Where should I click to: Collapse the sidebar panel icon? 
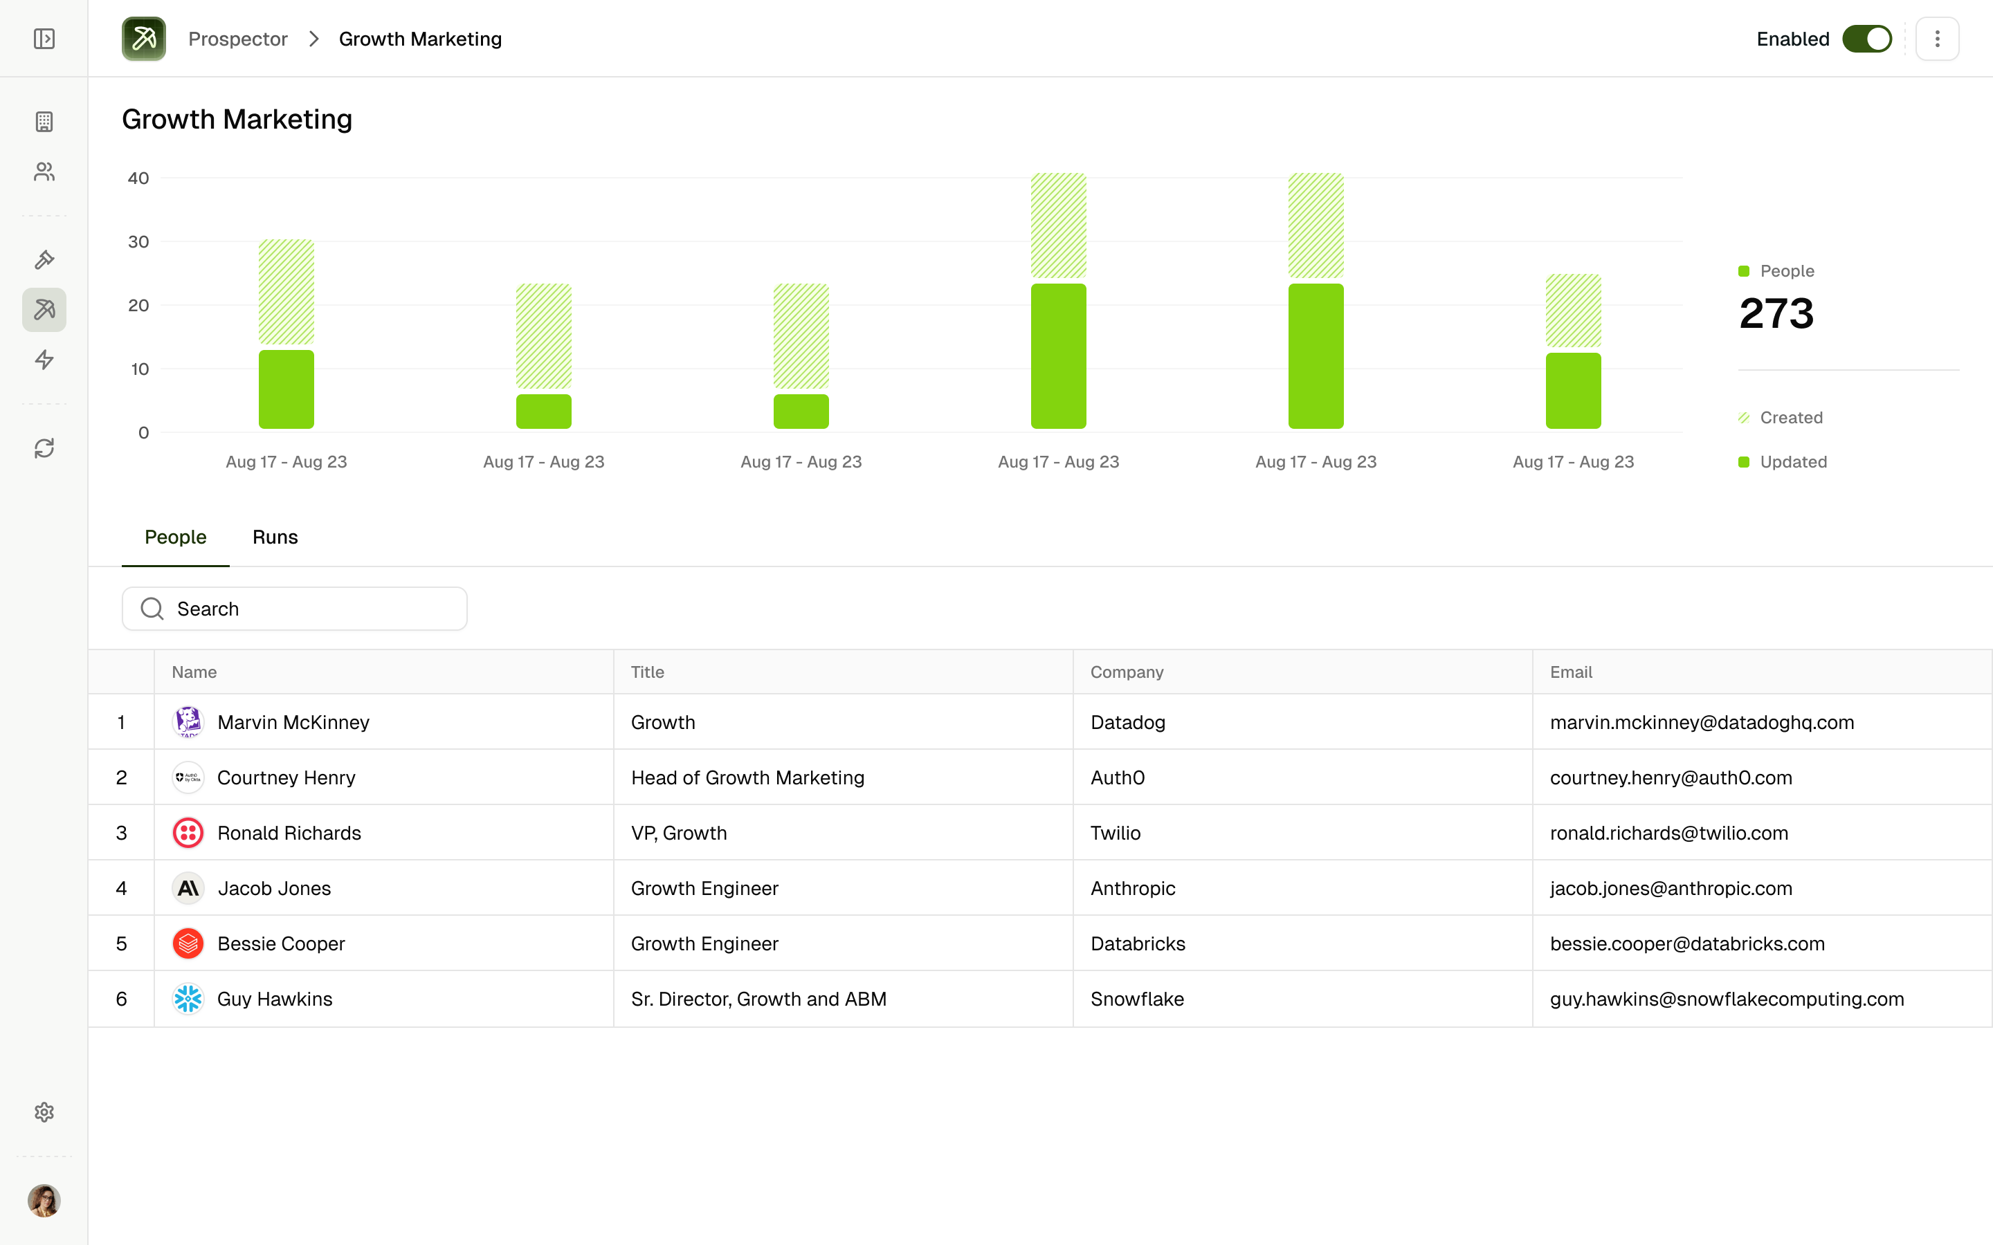pos(44,39)
